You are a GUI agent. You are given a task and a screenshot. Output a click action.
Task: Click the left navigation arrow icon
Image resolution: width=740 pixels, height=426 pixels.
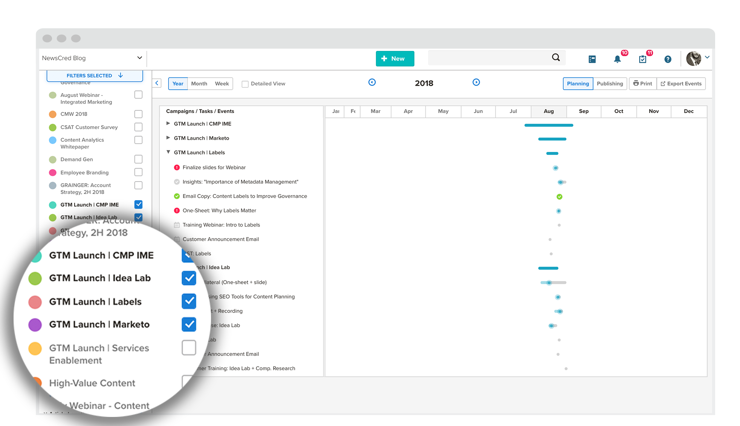coord(156,83)
